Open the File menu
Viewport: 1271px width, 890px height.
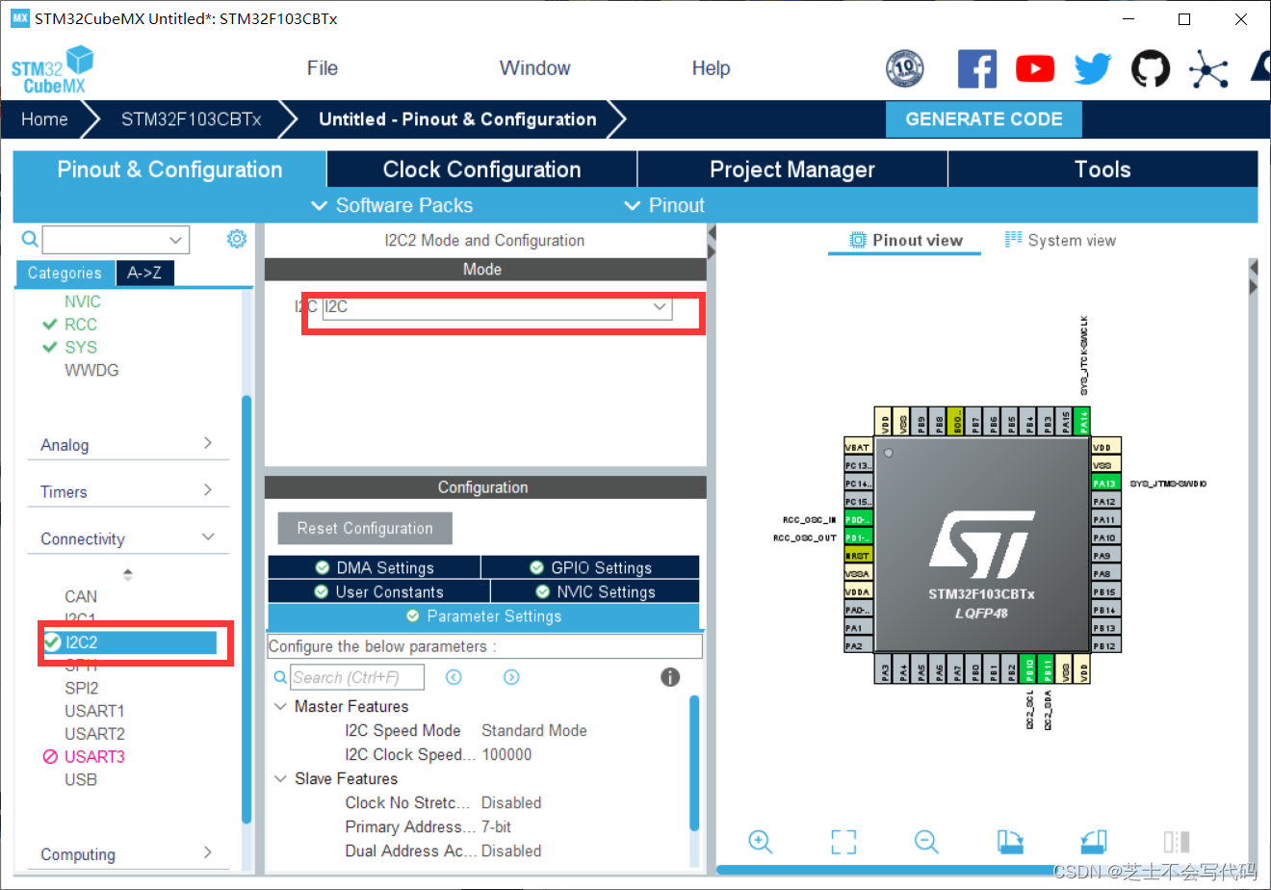click(x=323, y=68)
